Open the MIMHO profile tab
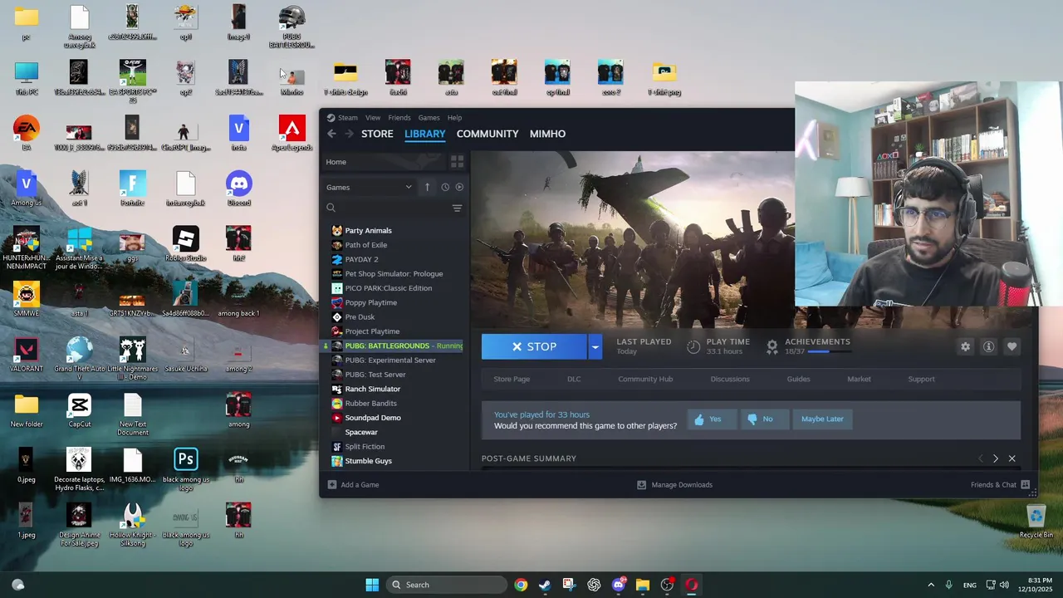This screenshot has height=598, width=1063. 547,134
